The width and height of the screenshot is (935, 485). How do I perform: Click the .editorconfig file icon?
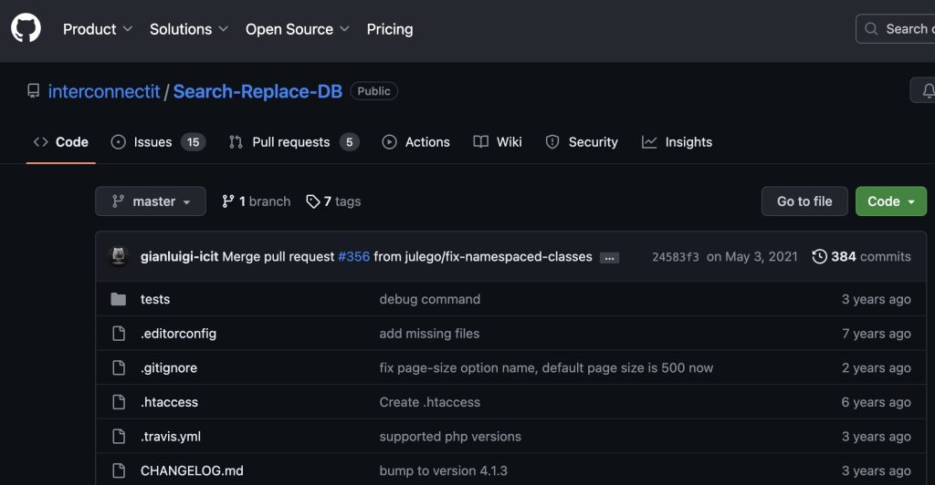[x=119, y=334]
